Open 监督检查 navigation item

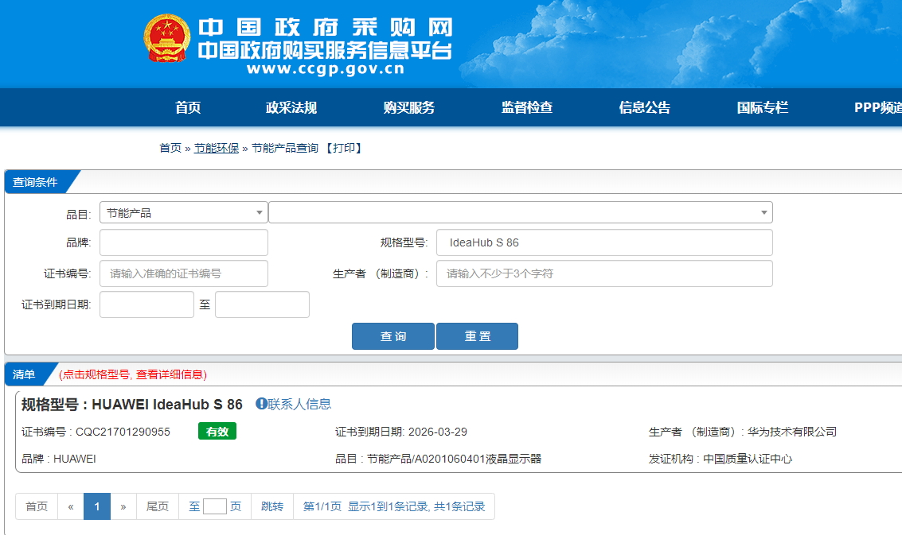click(x=527, y=107)
